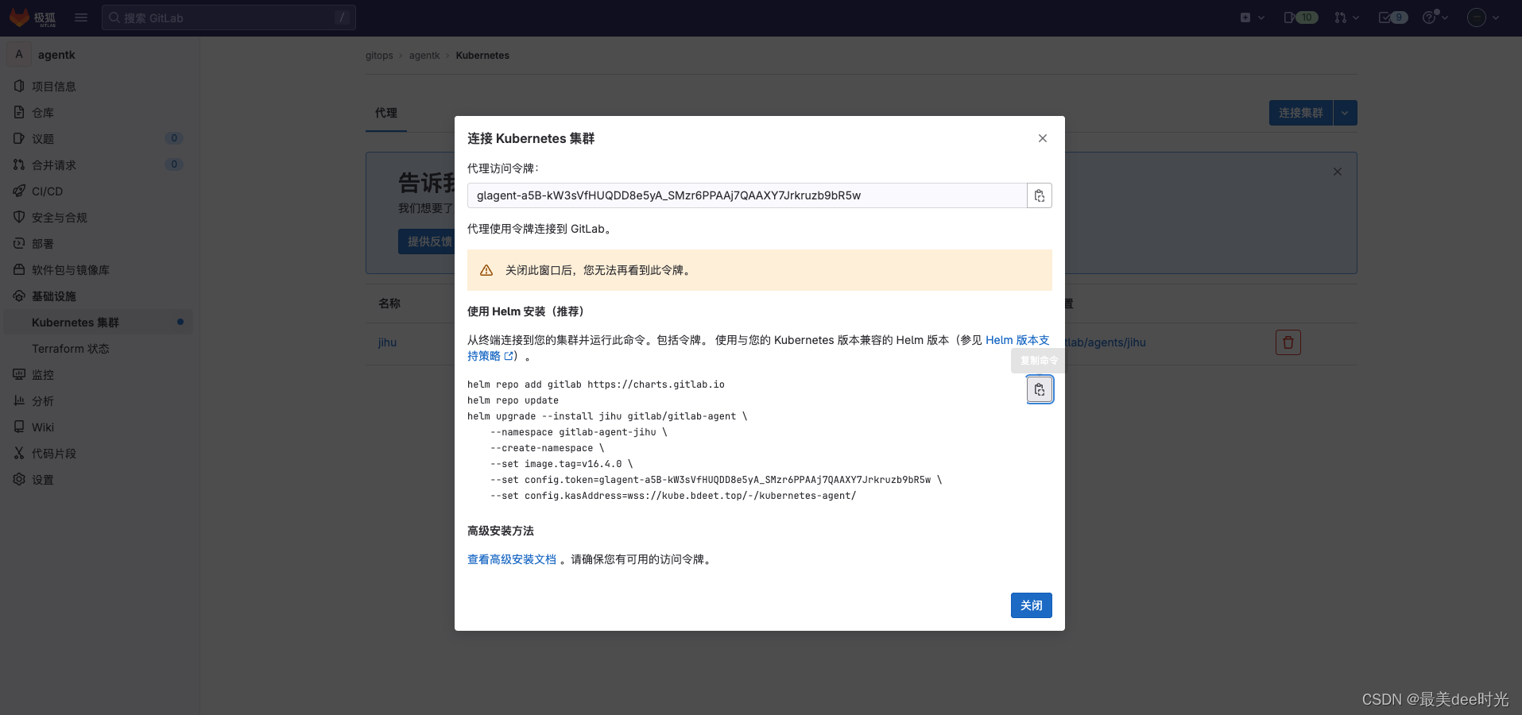Open the help menu dropdown

click(x=1435, y=17)
